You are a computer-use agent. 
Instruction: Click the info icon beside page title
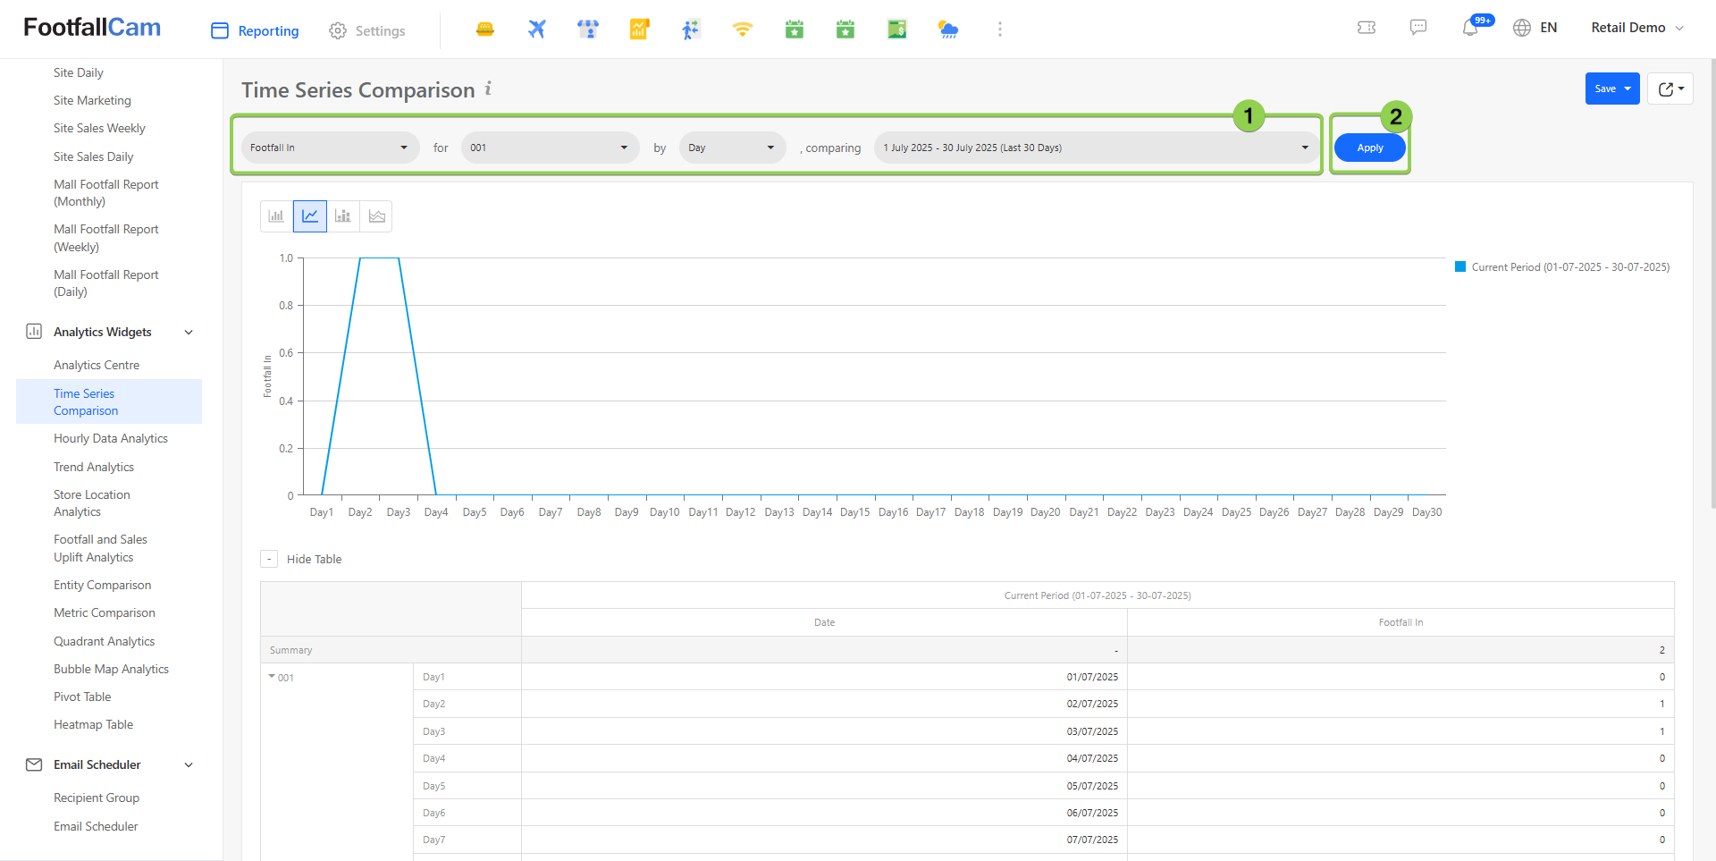[488, 89]
